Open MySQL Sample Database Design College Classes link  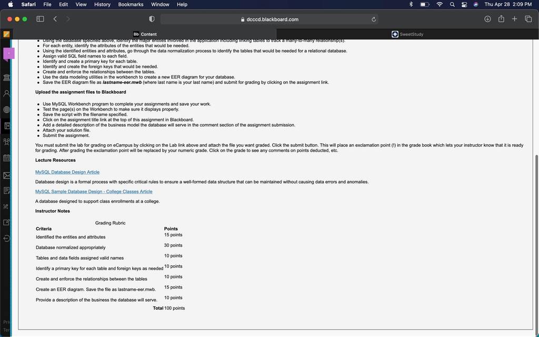coord(94,192)
